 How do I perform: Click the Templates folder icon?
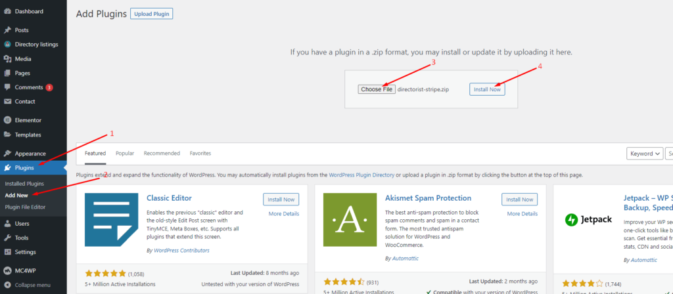coord(7,135)
